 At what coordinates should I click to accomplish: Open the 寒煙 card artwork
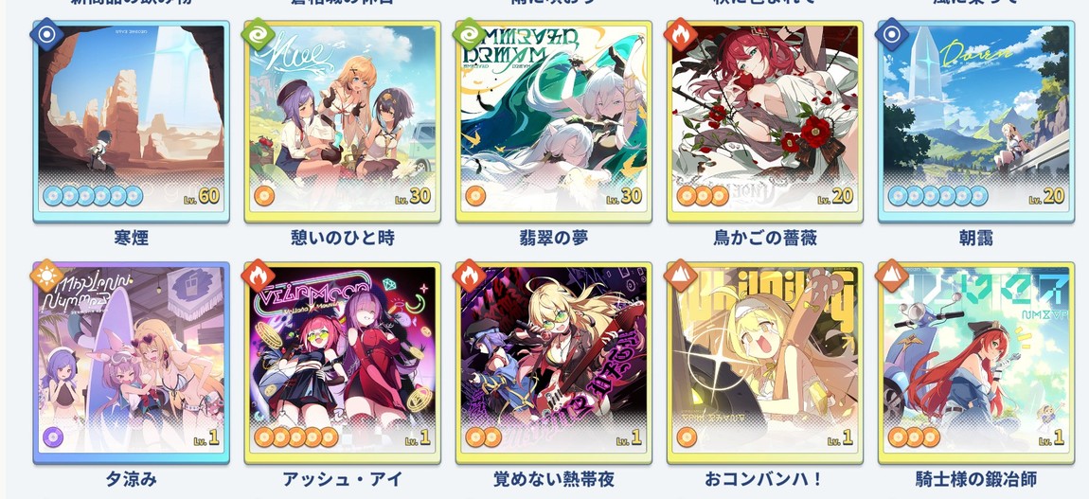(132, 121)
